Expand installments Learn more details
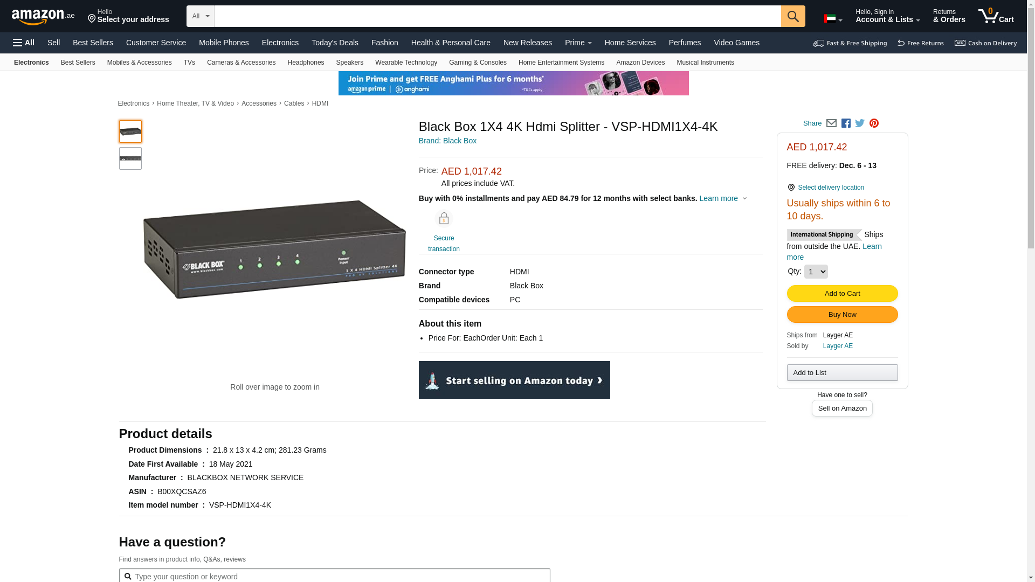Viewport: 1035px width, 582px height. coord(722,198)
